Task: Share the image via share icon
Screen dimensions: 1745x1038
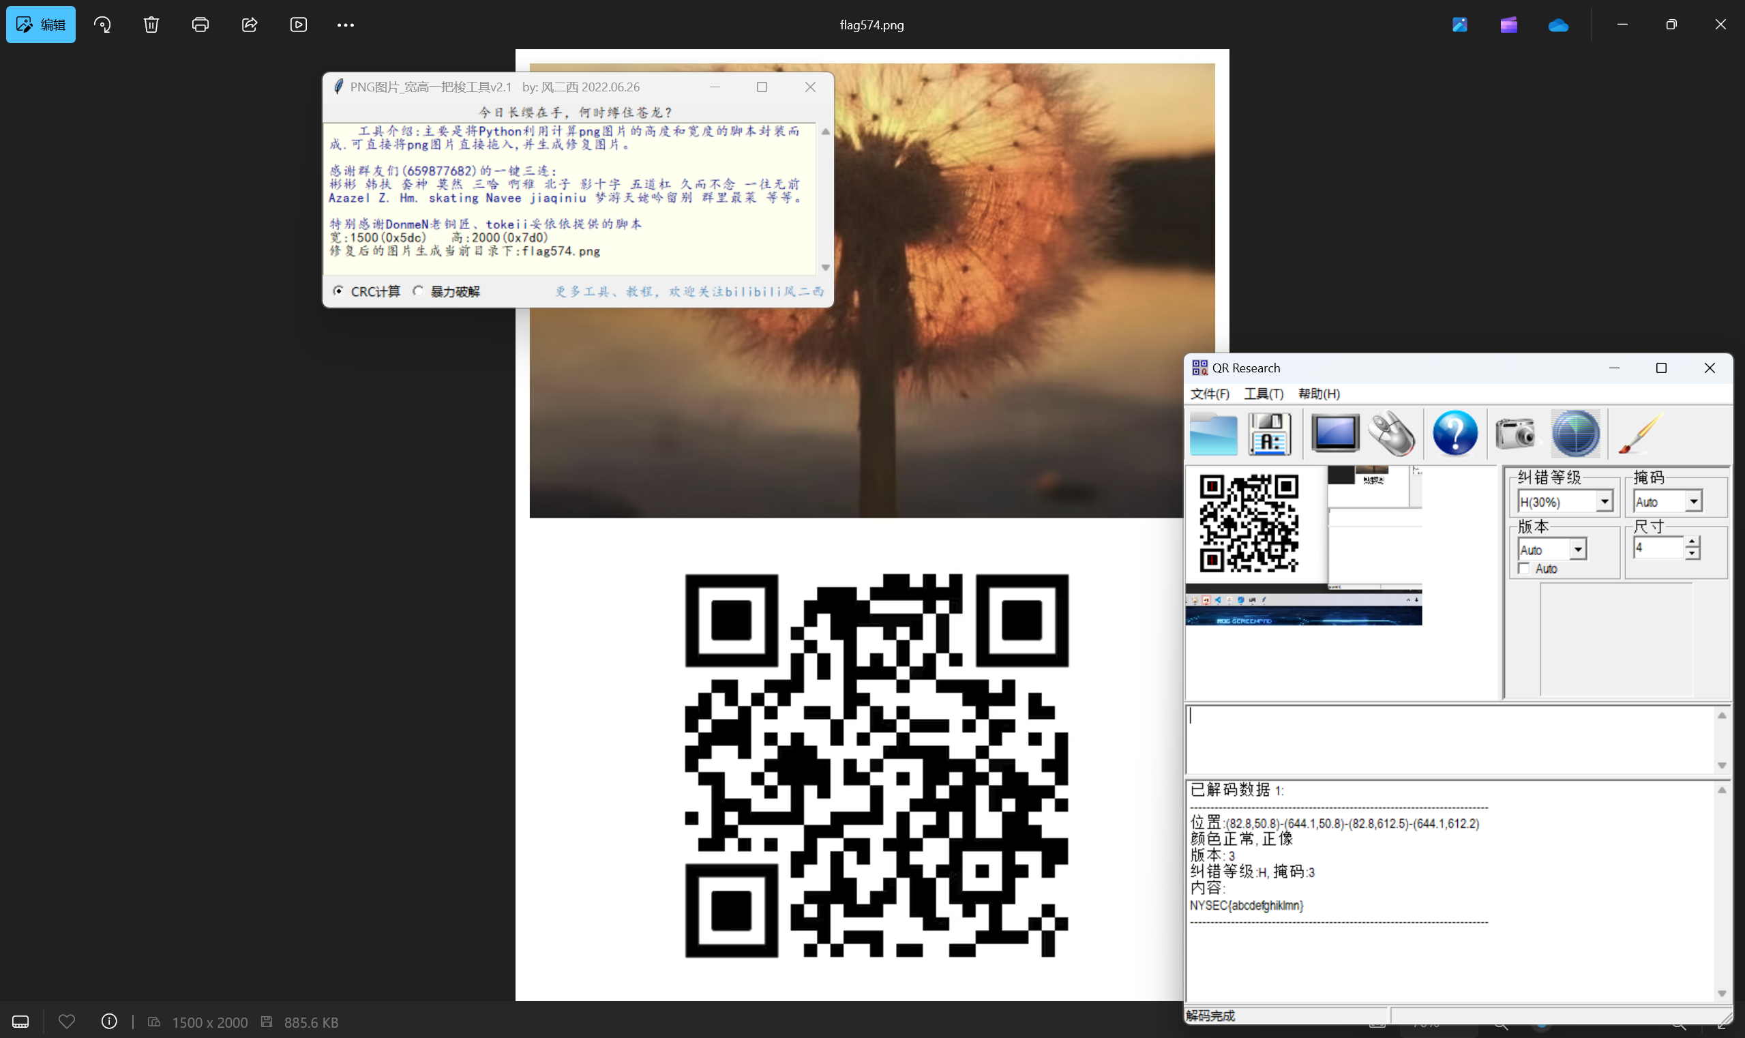Action: tap(250, 25)
